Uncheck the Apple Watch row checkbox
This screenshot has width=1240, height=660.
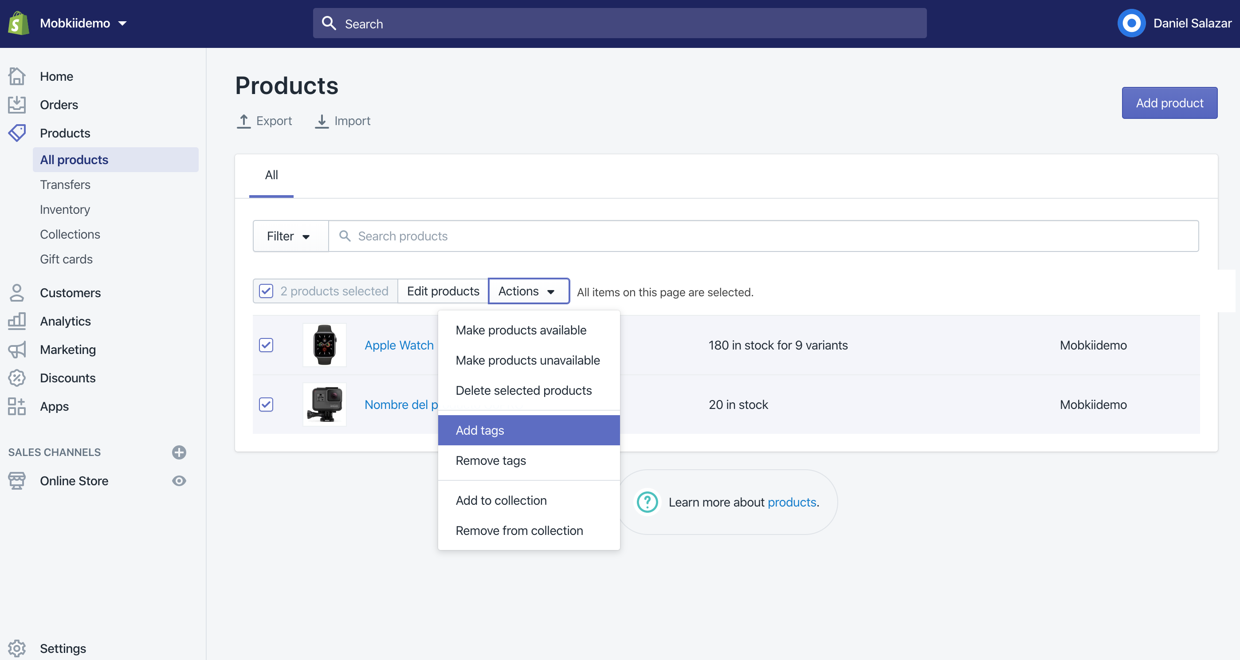coord(266,345)
